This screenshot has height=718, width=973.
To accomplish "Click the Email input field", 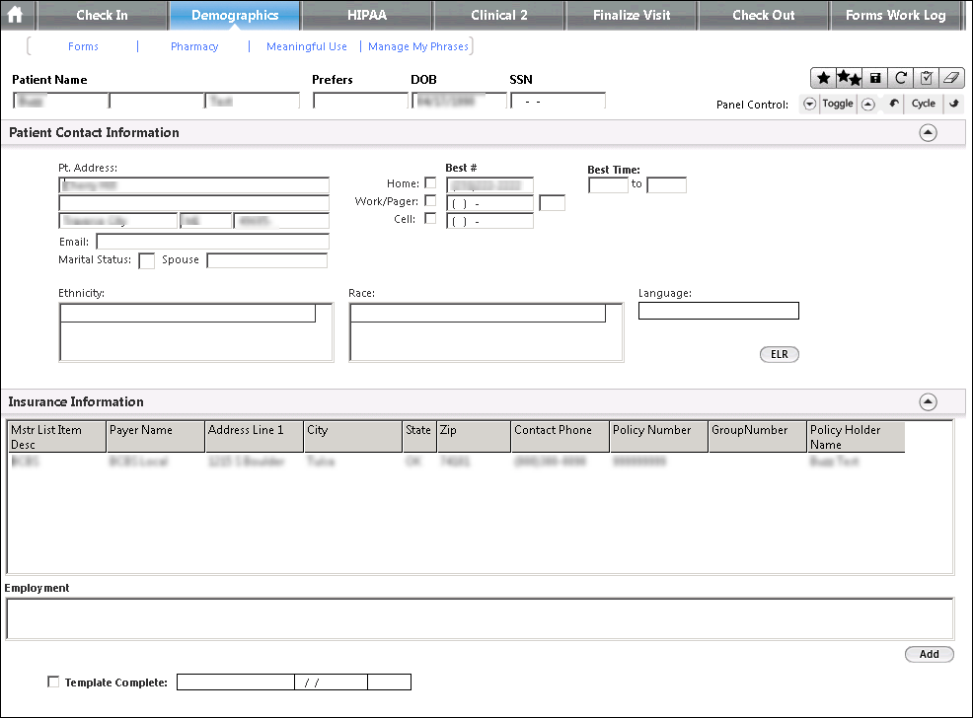I will point(213,242).
